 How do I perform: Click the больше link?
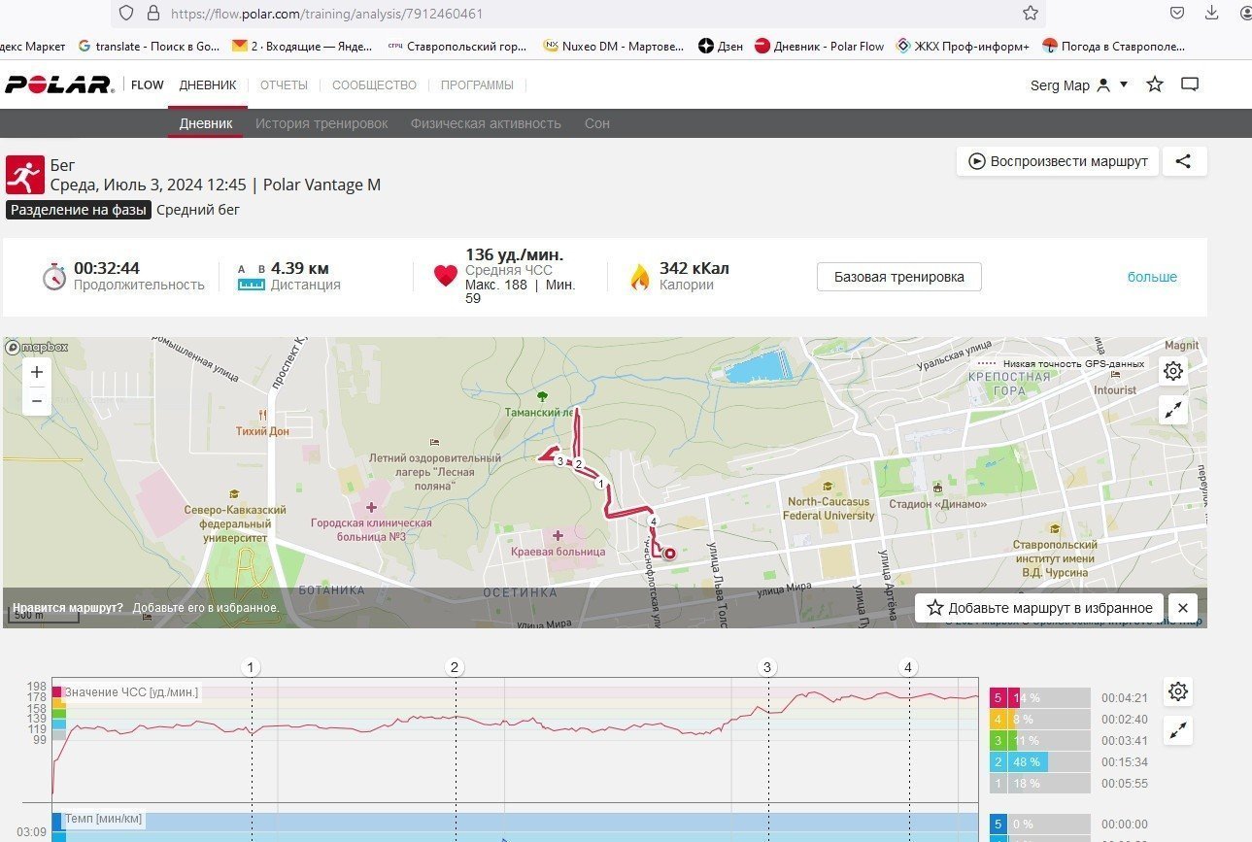1152,277
